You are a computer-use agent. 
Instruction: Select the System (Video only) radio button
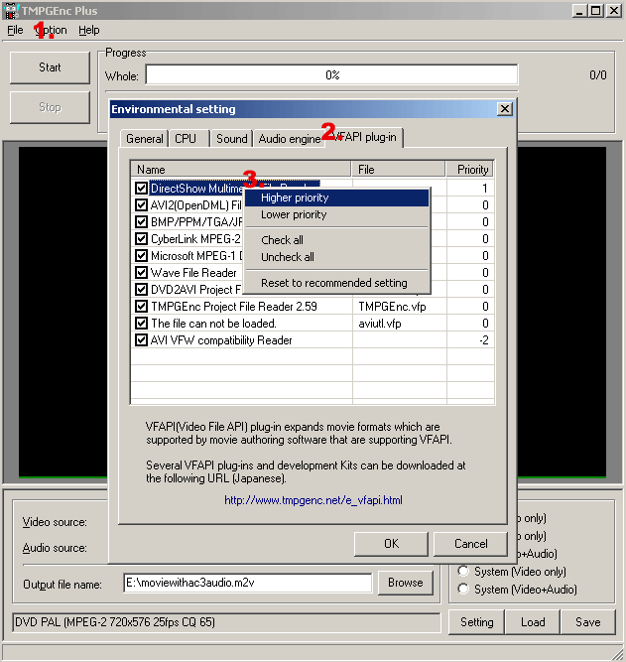tap(463, 572)
